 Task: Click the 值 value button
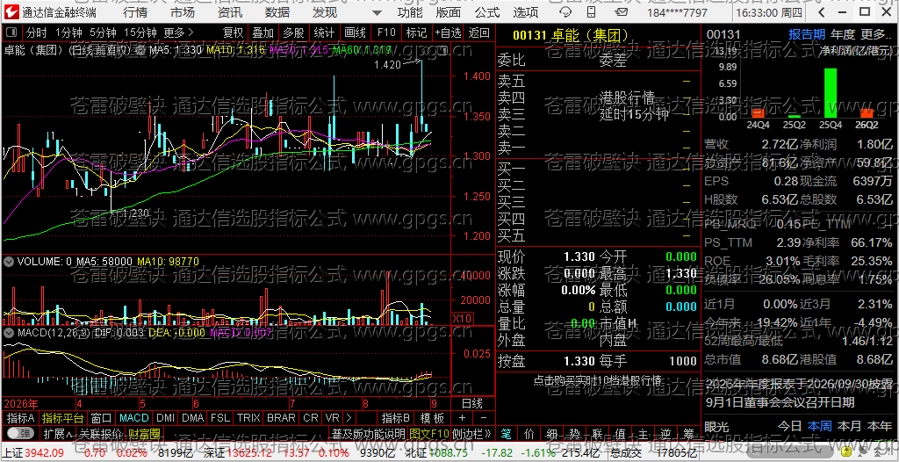pyautogui.click(x=621, y=433)
